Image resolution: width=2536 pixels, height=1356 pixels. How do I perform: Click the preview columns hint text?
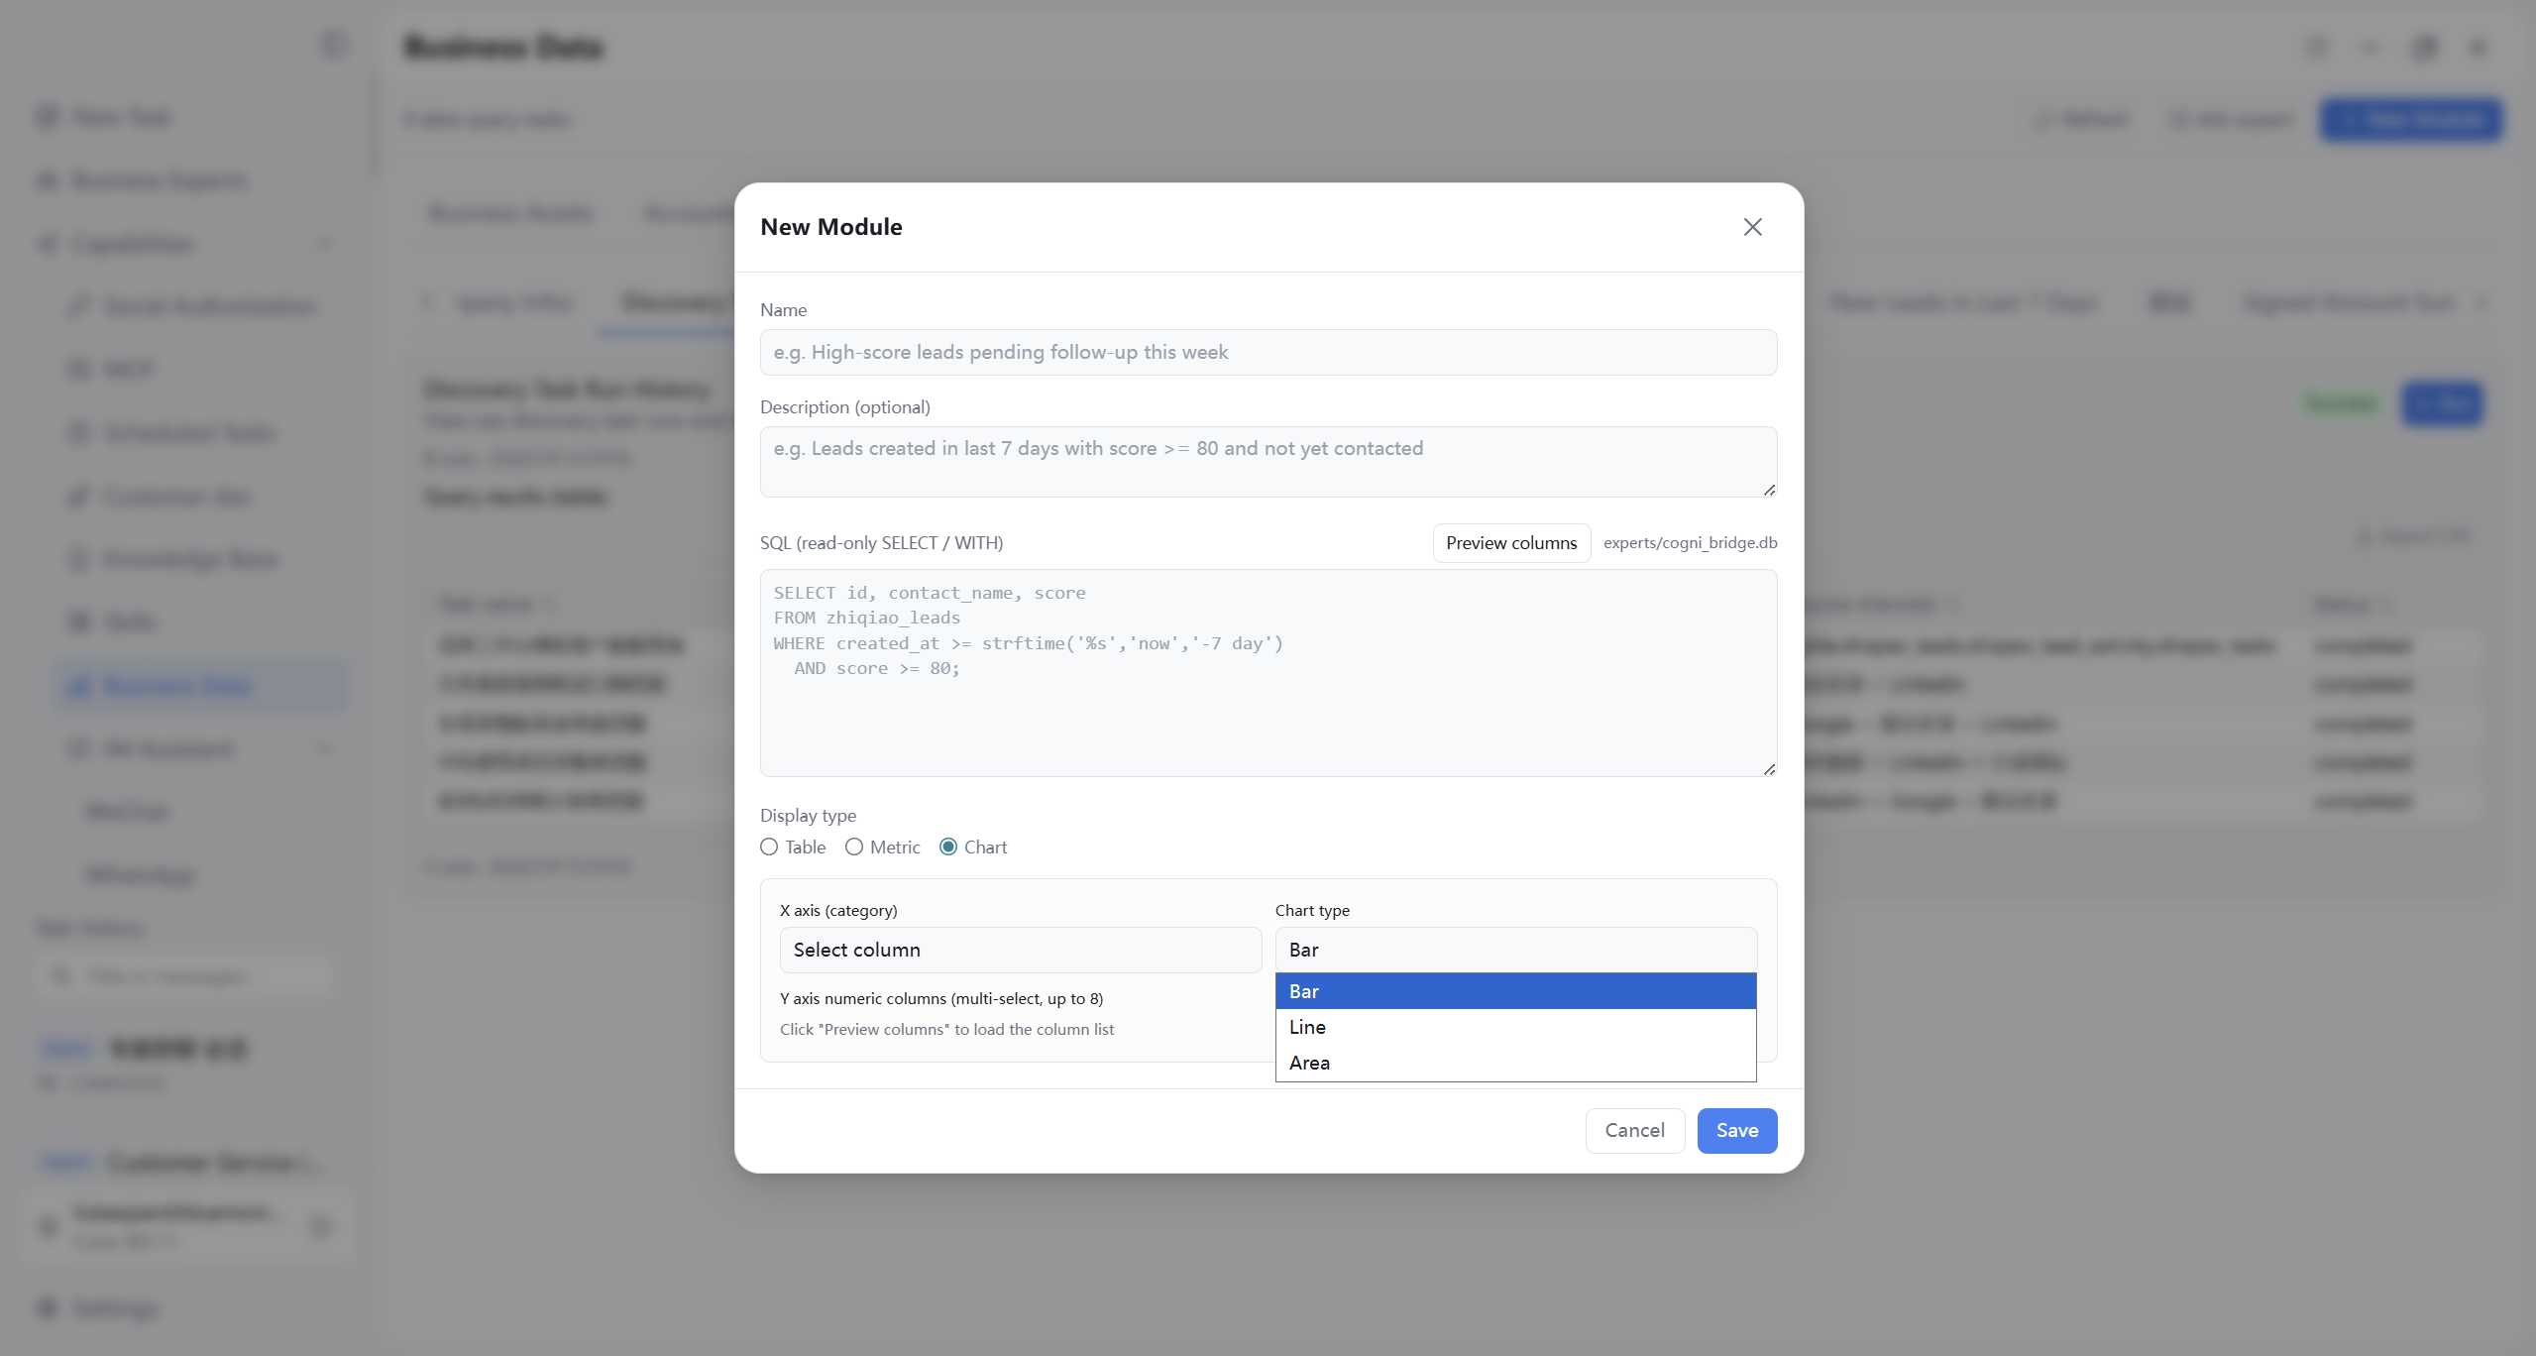point(946,1029)
